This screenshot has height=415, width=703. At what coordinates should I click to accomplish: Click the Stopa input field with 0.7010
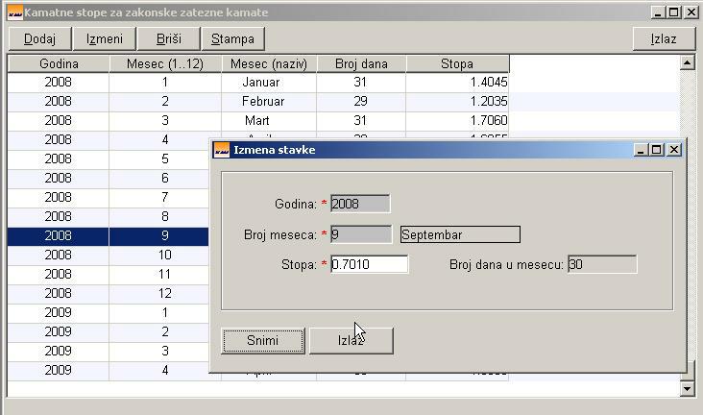coord(369,264)
